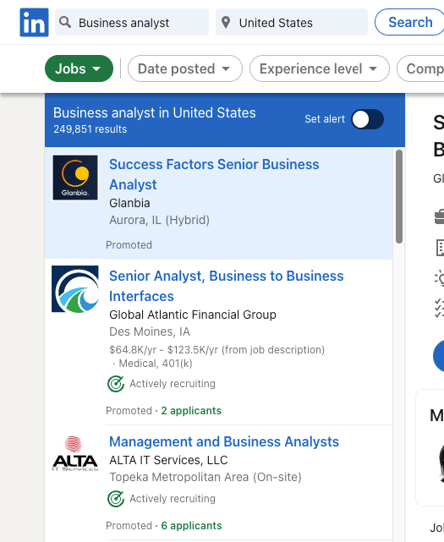This screenshot has width=444, height=542.
Task: Click the Search button
Action: (x=410, y=23)
